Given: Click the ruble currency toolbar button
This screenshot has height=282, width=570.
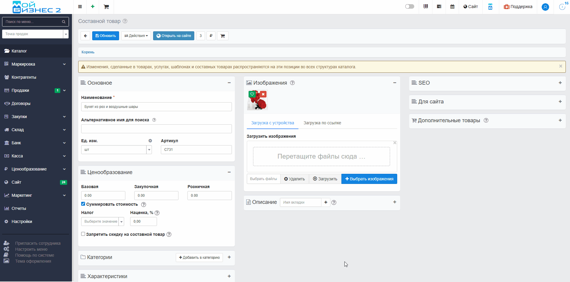Looking at the screenshot, I should (211, 36).
